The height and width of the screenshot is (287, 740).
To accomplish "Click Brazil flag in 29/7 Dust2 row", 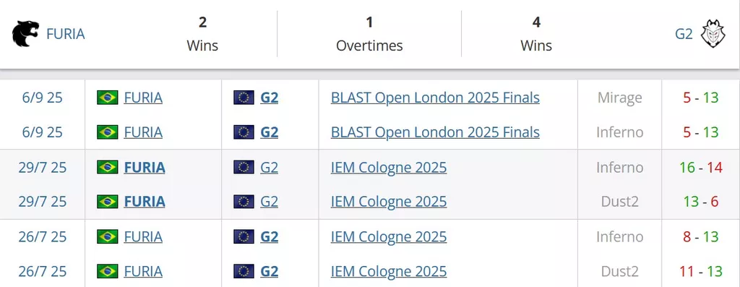I will point(108,202).
